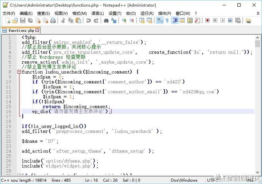Select the functions.php tab
Viewport: 262px width, 184px height.
point(21,30)
